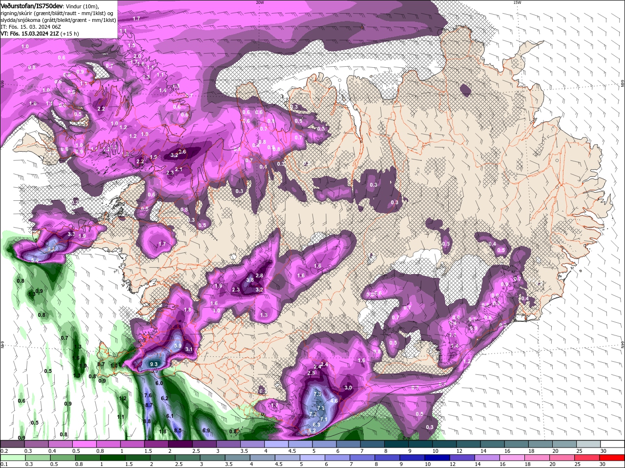This screenshot has height=468, width=625.
Task: Click the '8.7' rain value offshore
Action: pyautogui.click(x=149, y=405)
